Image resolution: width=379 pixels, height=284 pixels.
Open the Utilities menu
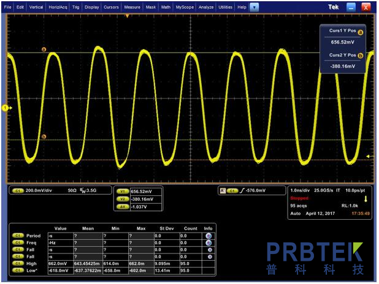pyautogui.click(x=225, y=7)
